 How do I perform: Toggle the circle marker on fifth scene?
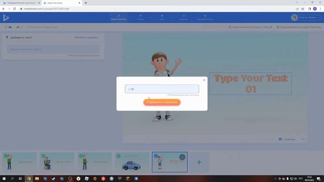pos(156,156)
